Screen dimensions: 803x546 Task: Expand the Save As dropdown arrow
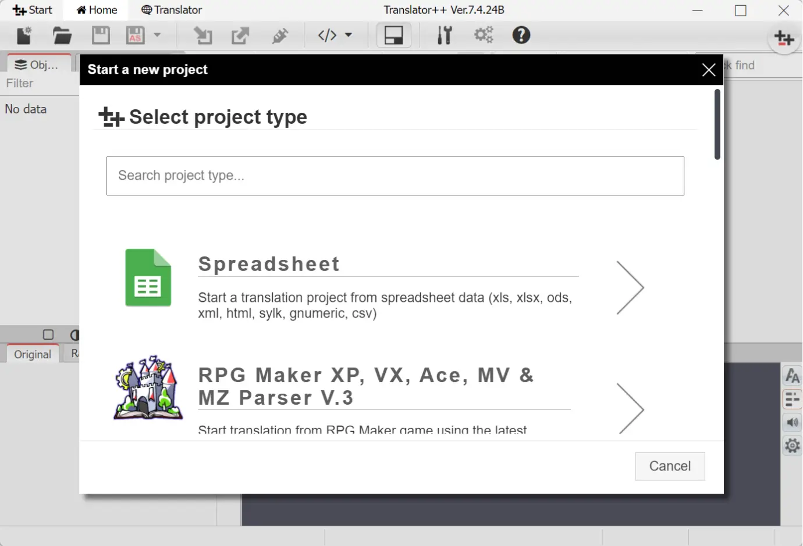[157, 35]
